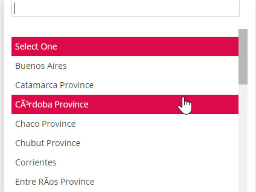Choose Chaco Province from dropdown list

[125, 124]
